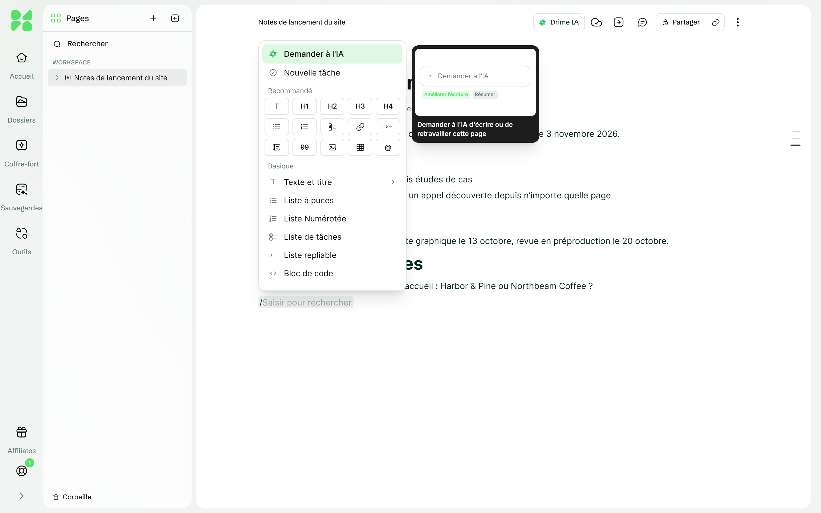
Task: Open the Accueil home section
Action: click(21, 66)
